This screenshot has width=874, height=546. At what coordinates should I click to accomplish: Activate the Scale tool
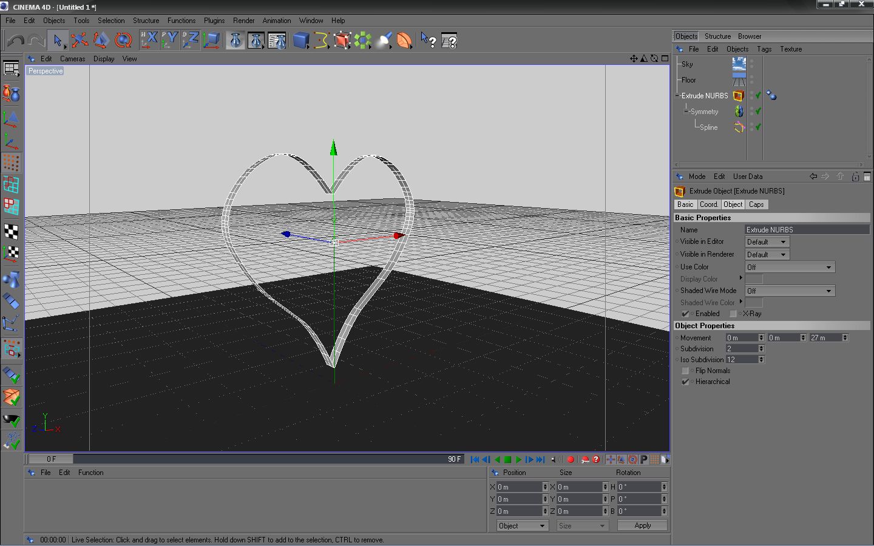101,41
